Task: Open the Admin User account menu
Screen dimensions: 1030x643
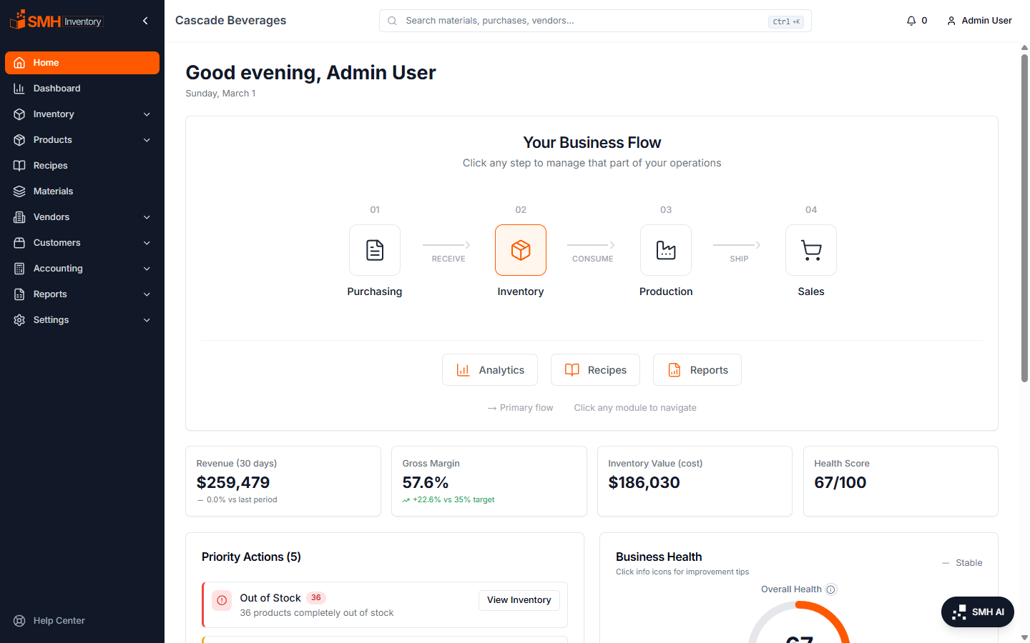Action: pos(979,21)
